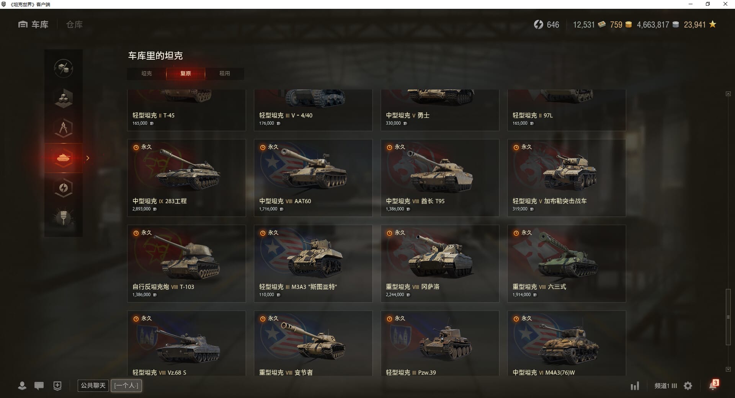The image size is (735, 398).
Task: Switch to the 租用 tab
Action: pyautogui.click(x=225, y=73)
